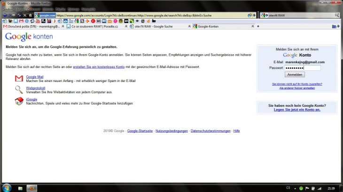Switch to Firefox in the taskbar
343x192 pixels.
point(32,188)
